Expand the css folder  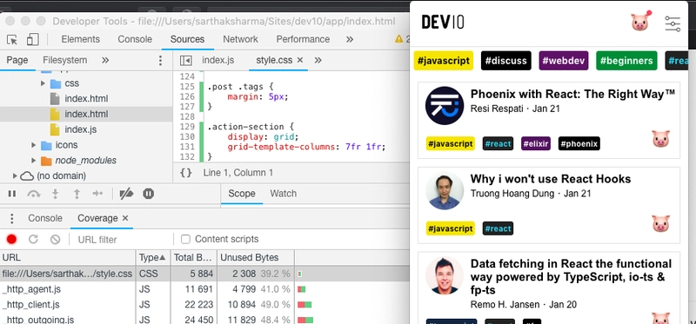click(x=43, y=83)
